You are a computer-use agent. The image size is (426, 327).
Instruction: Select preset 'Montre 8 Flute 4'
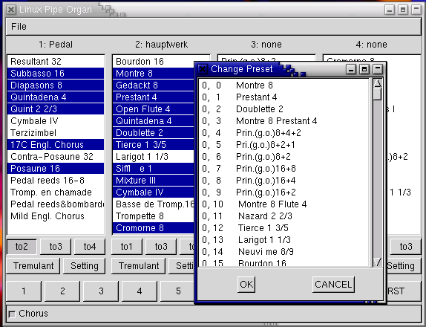(x=284, y=204)
